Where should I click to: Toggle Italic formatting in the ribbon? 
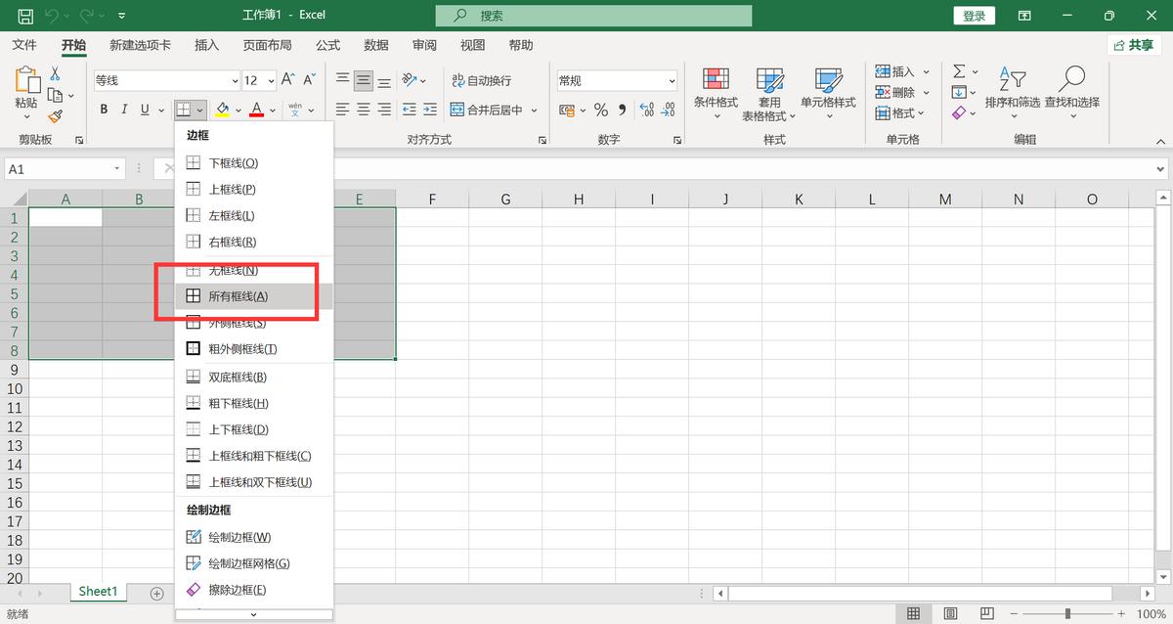click(x=124, y=110)
